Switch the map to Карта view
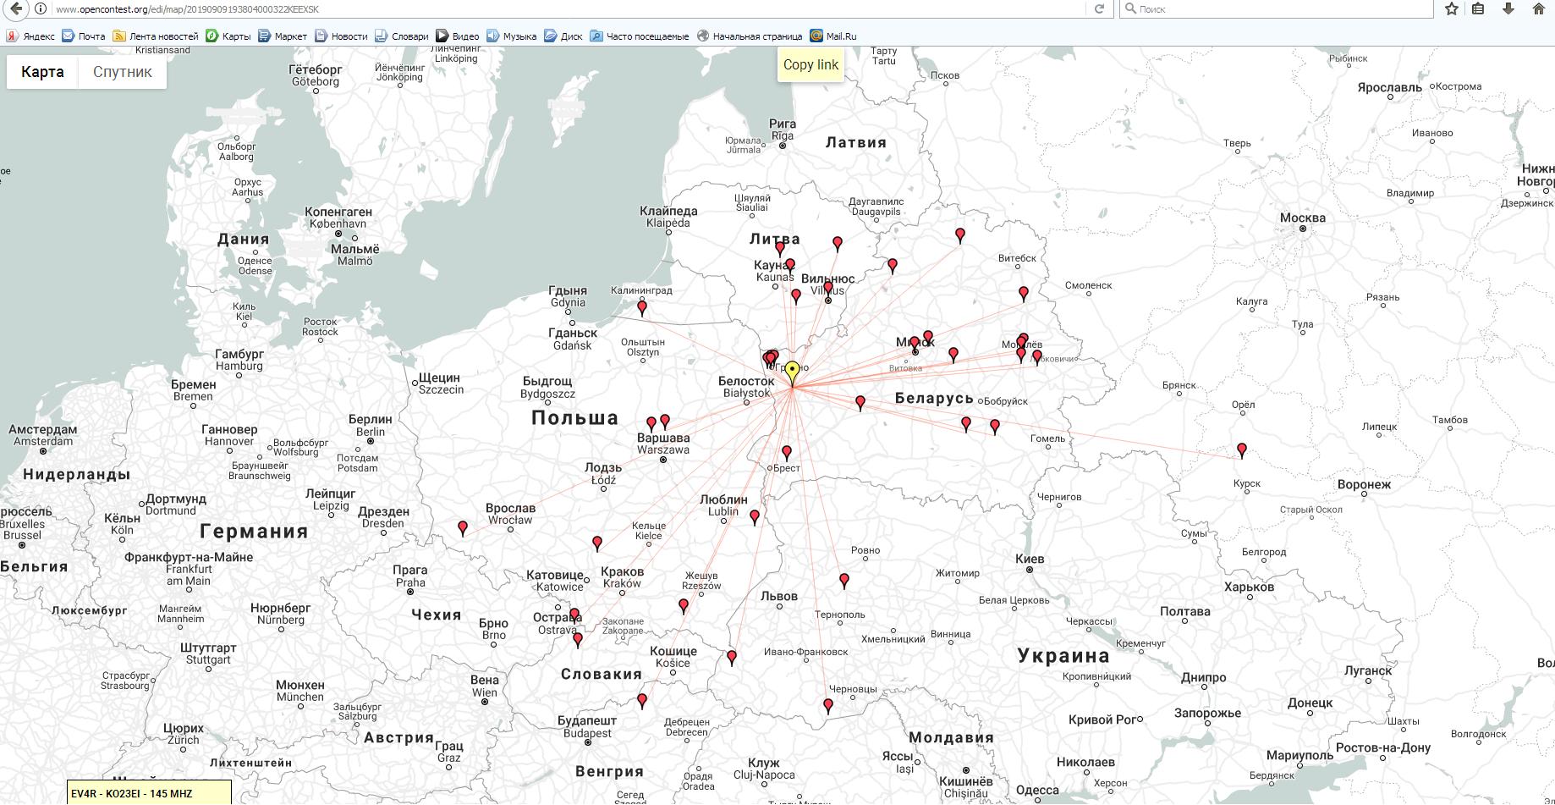1555x805 pixels. 42,72
